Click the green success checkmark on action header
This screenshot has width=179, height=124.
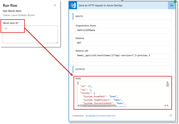pos(175,2)
